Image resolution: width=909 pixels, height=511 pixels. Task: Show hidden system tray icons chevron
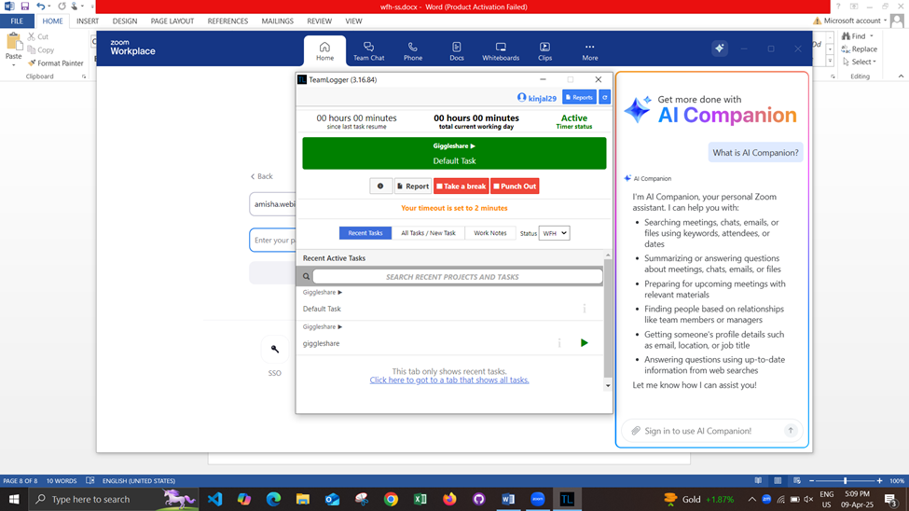coord(751,499)
